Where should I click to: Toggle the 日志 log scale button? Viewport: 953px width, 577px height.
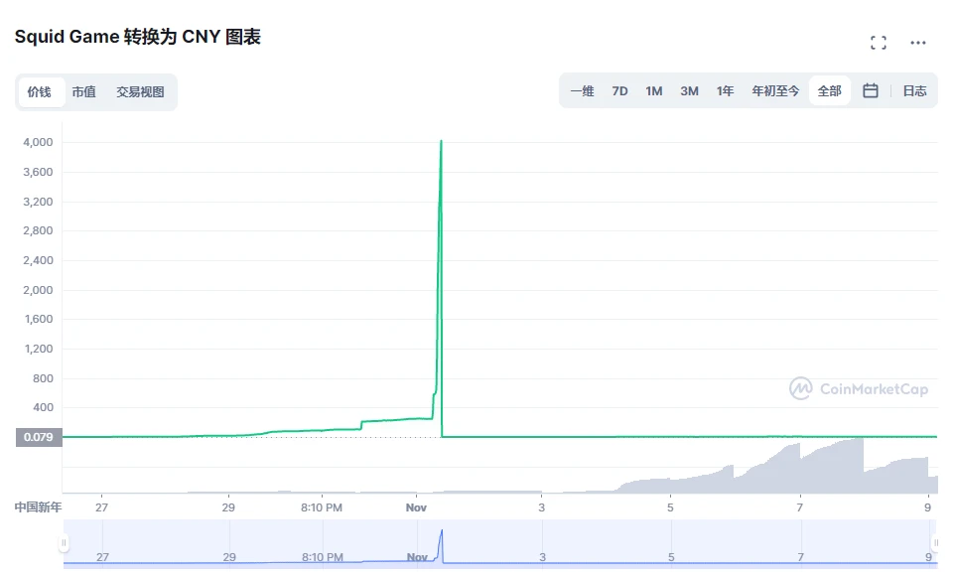point(914,91)
